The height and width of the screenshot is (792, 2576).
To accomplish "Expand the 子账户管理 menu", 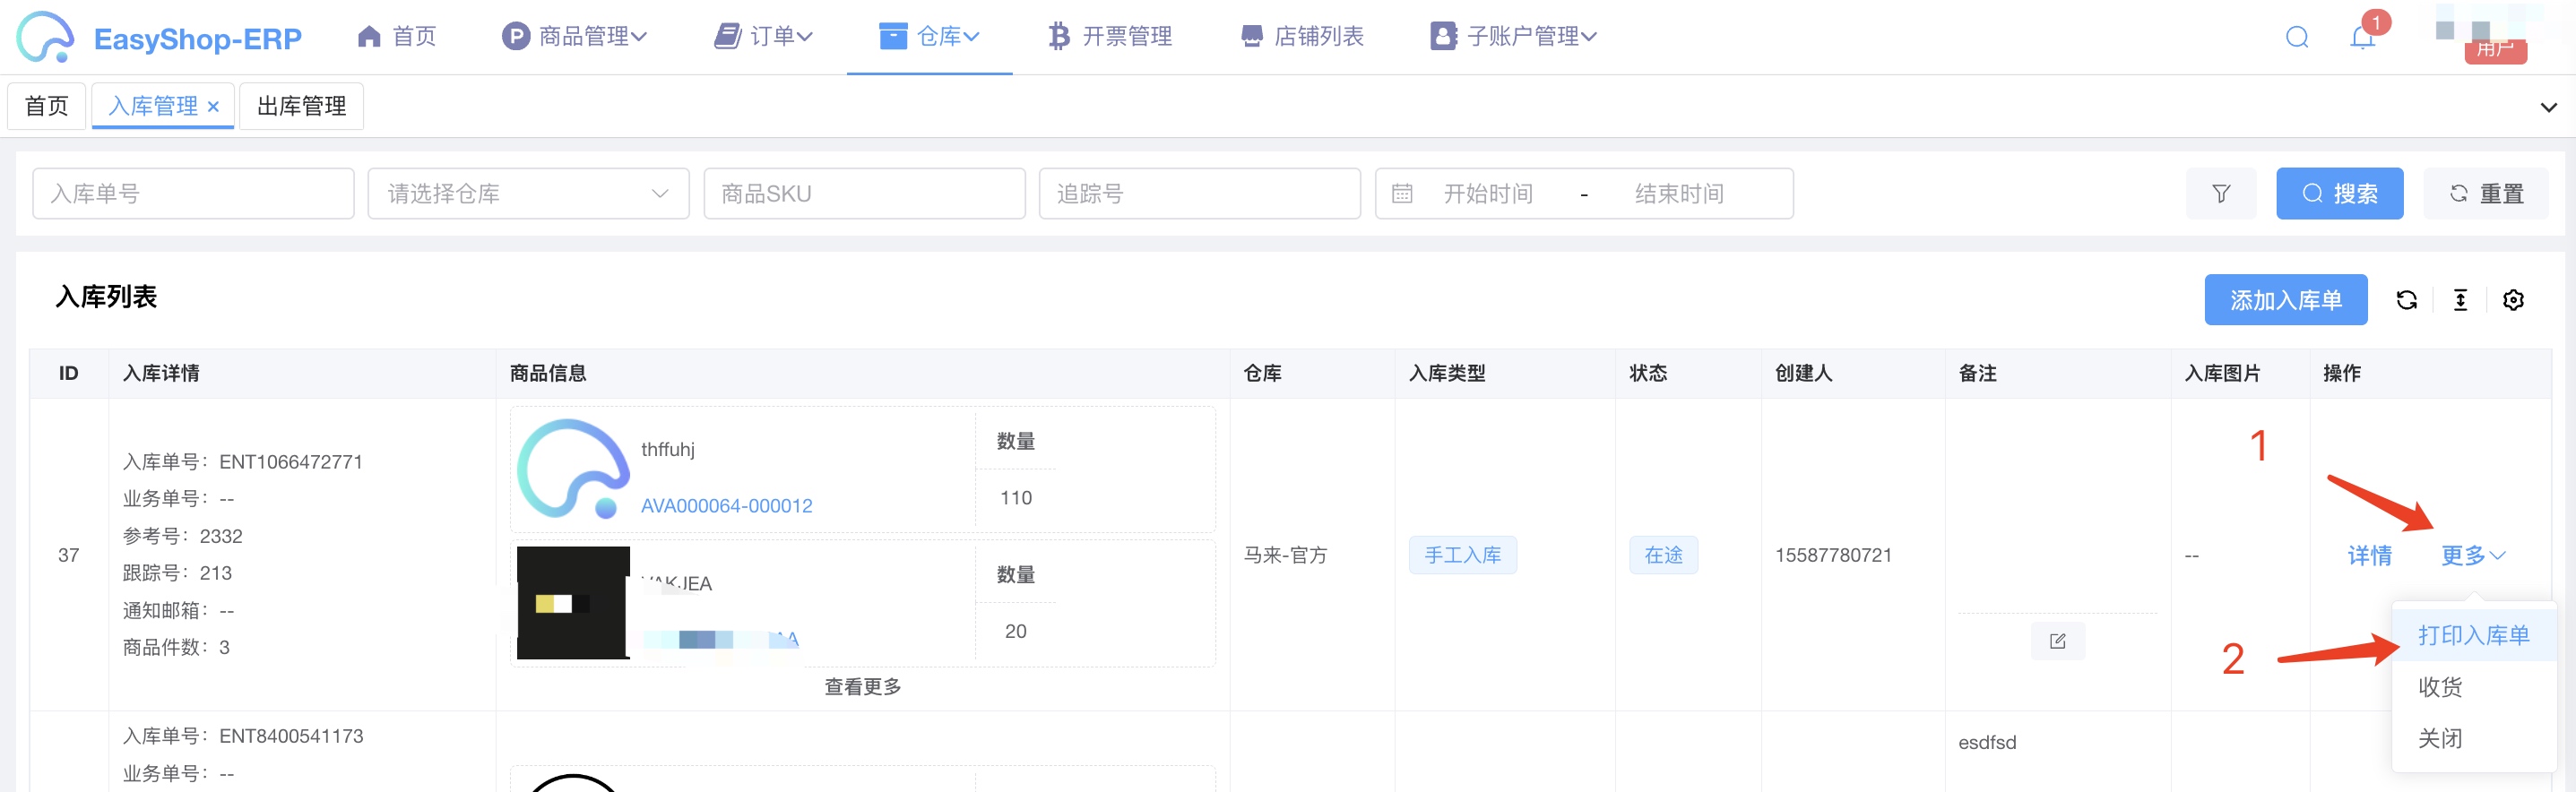I will (x=1513, y=37).
